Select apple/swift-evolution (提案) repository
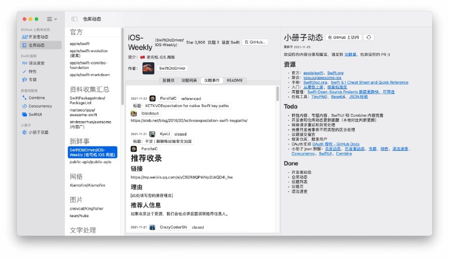The width and height of the screenshot is (449, 258). click(89, 53)
